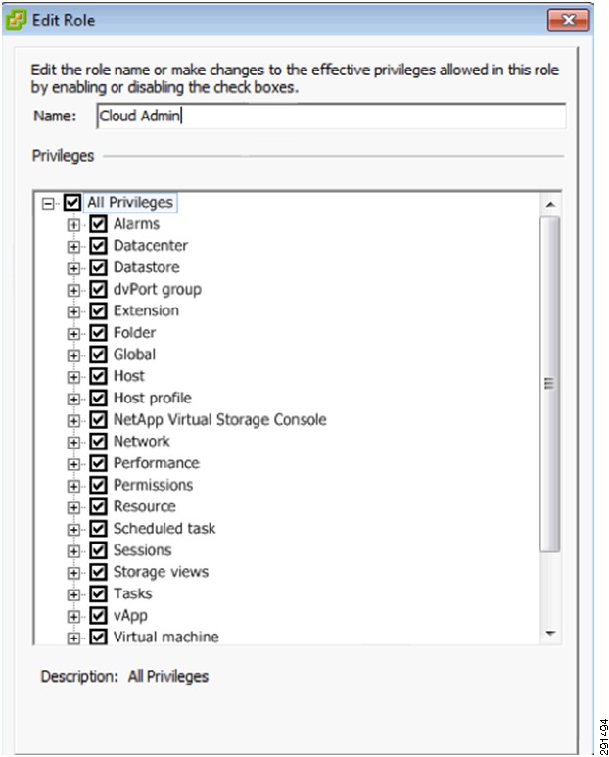
Task: Toggle the Datacenter checkbox
Action: (99, 246)
